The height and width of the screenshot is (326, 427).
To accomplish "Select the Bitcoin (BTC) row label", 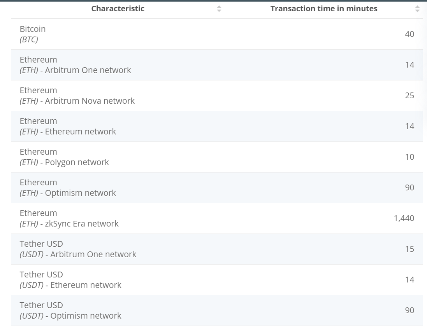I will tap(33, 34).
